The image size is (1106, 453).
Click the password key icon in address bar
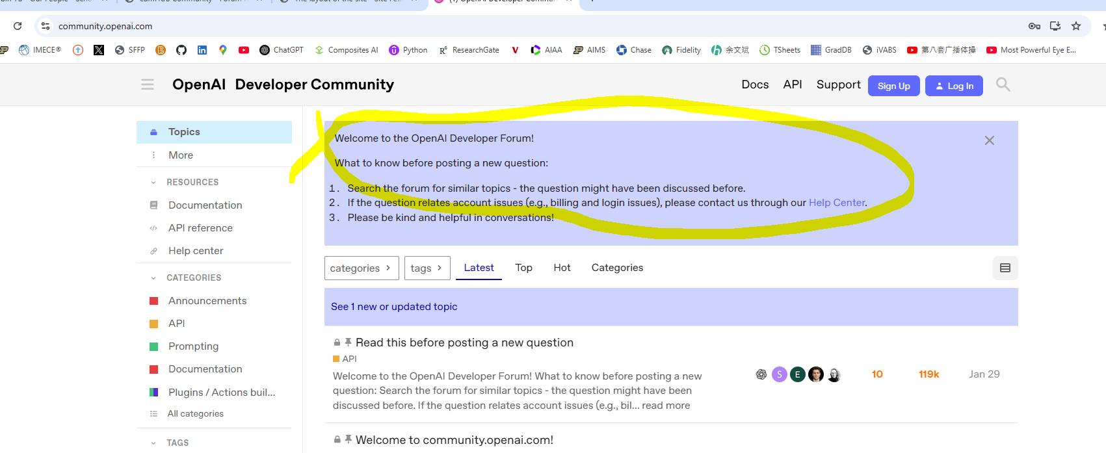[1034, 26]
